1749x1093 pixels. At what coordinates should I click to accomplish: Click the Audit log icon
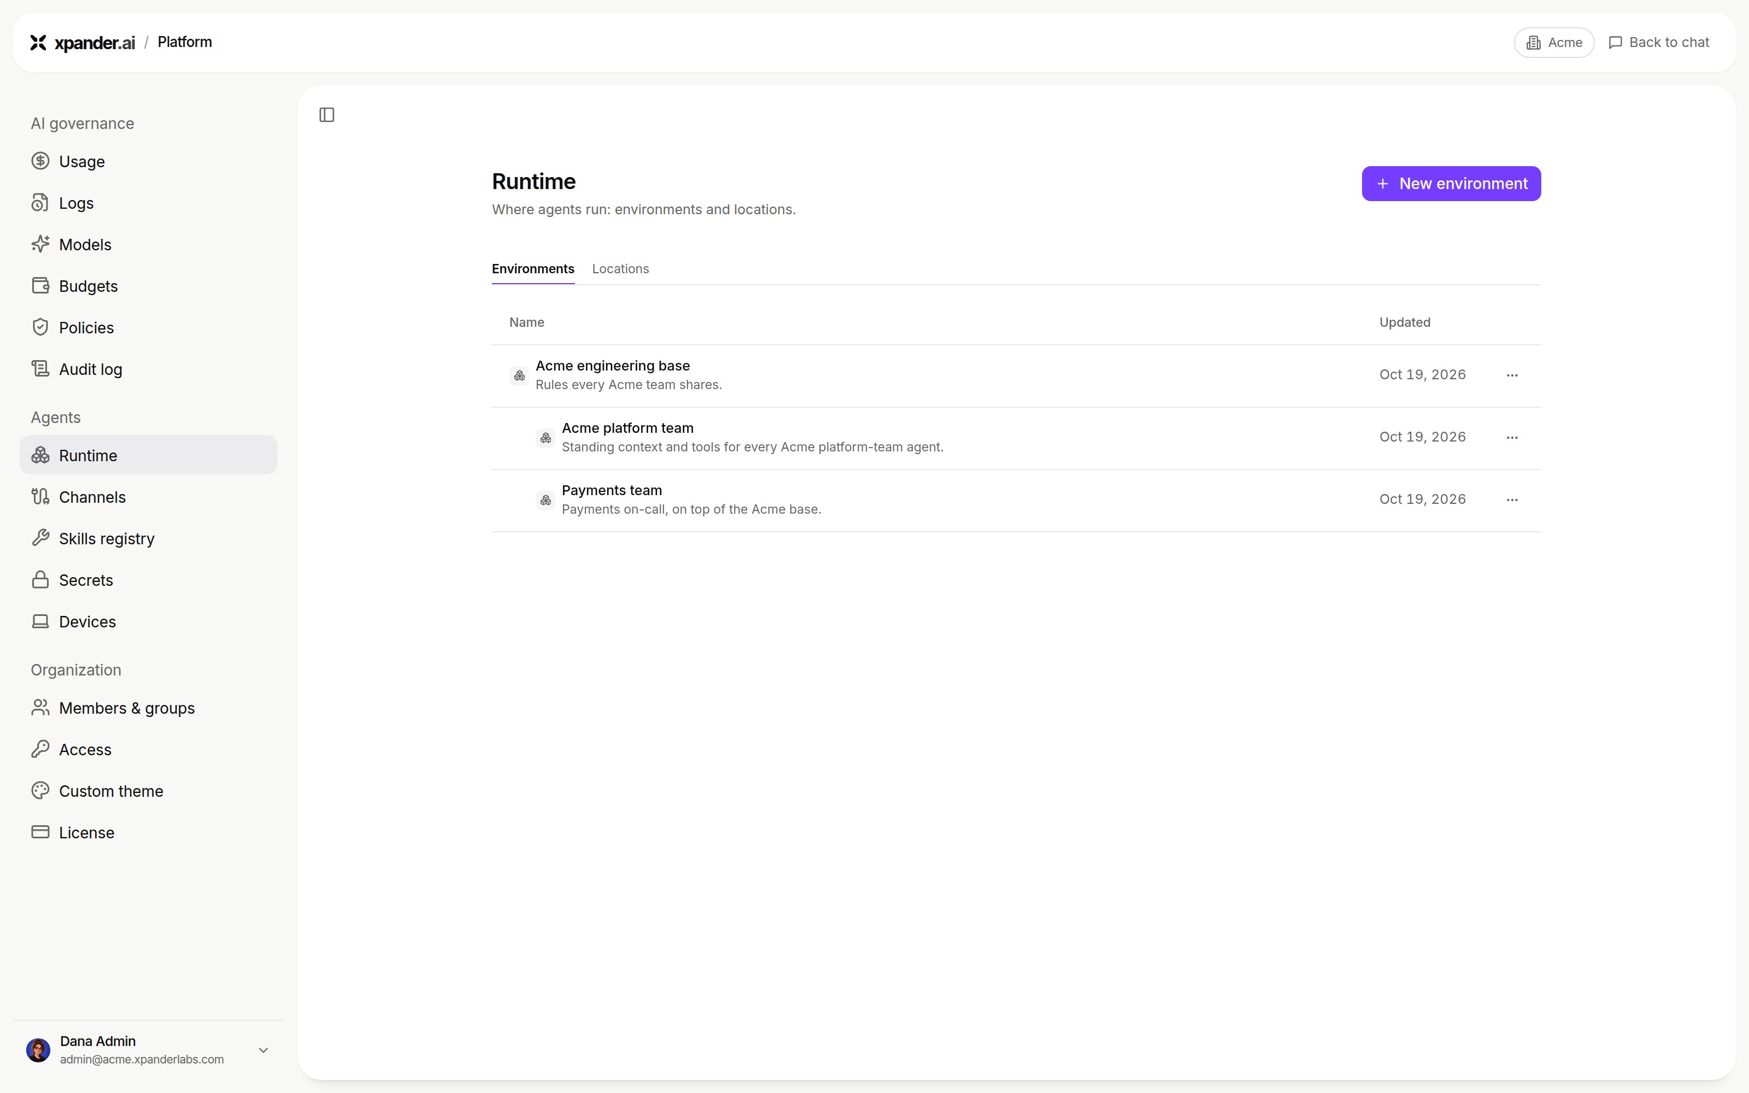pos(40,369)
